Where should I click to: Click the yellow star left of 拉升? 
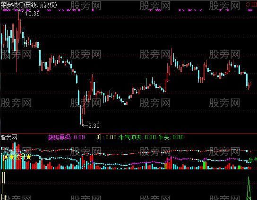click(12, 157)
